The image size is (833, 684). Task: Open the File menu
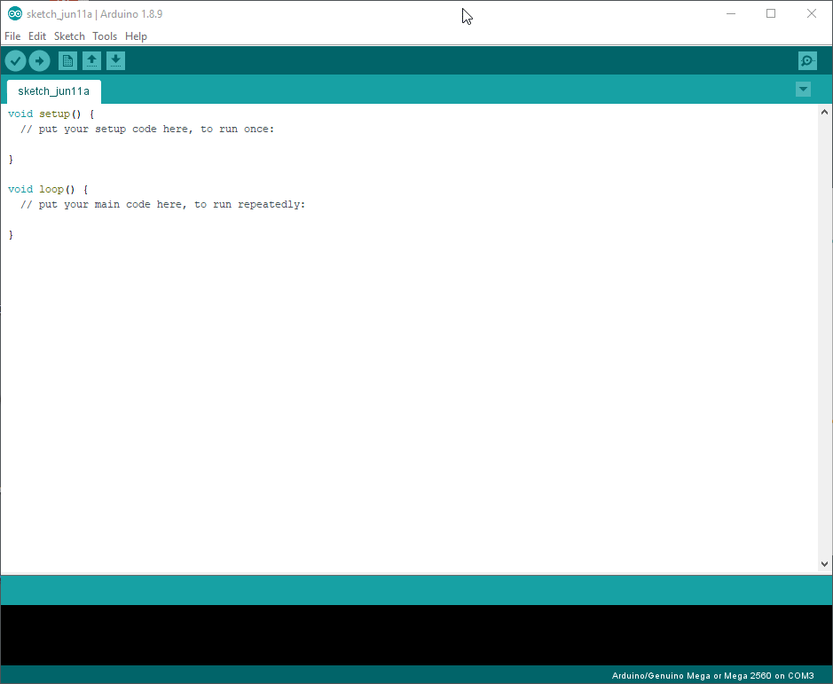[12, 36]
